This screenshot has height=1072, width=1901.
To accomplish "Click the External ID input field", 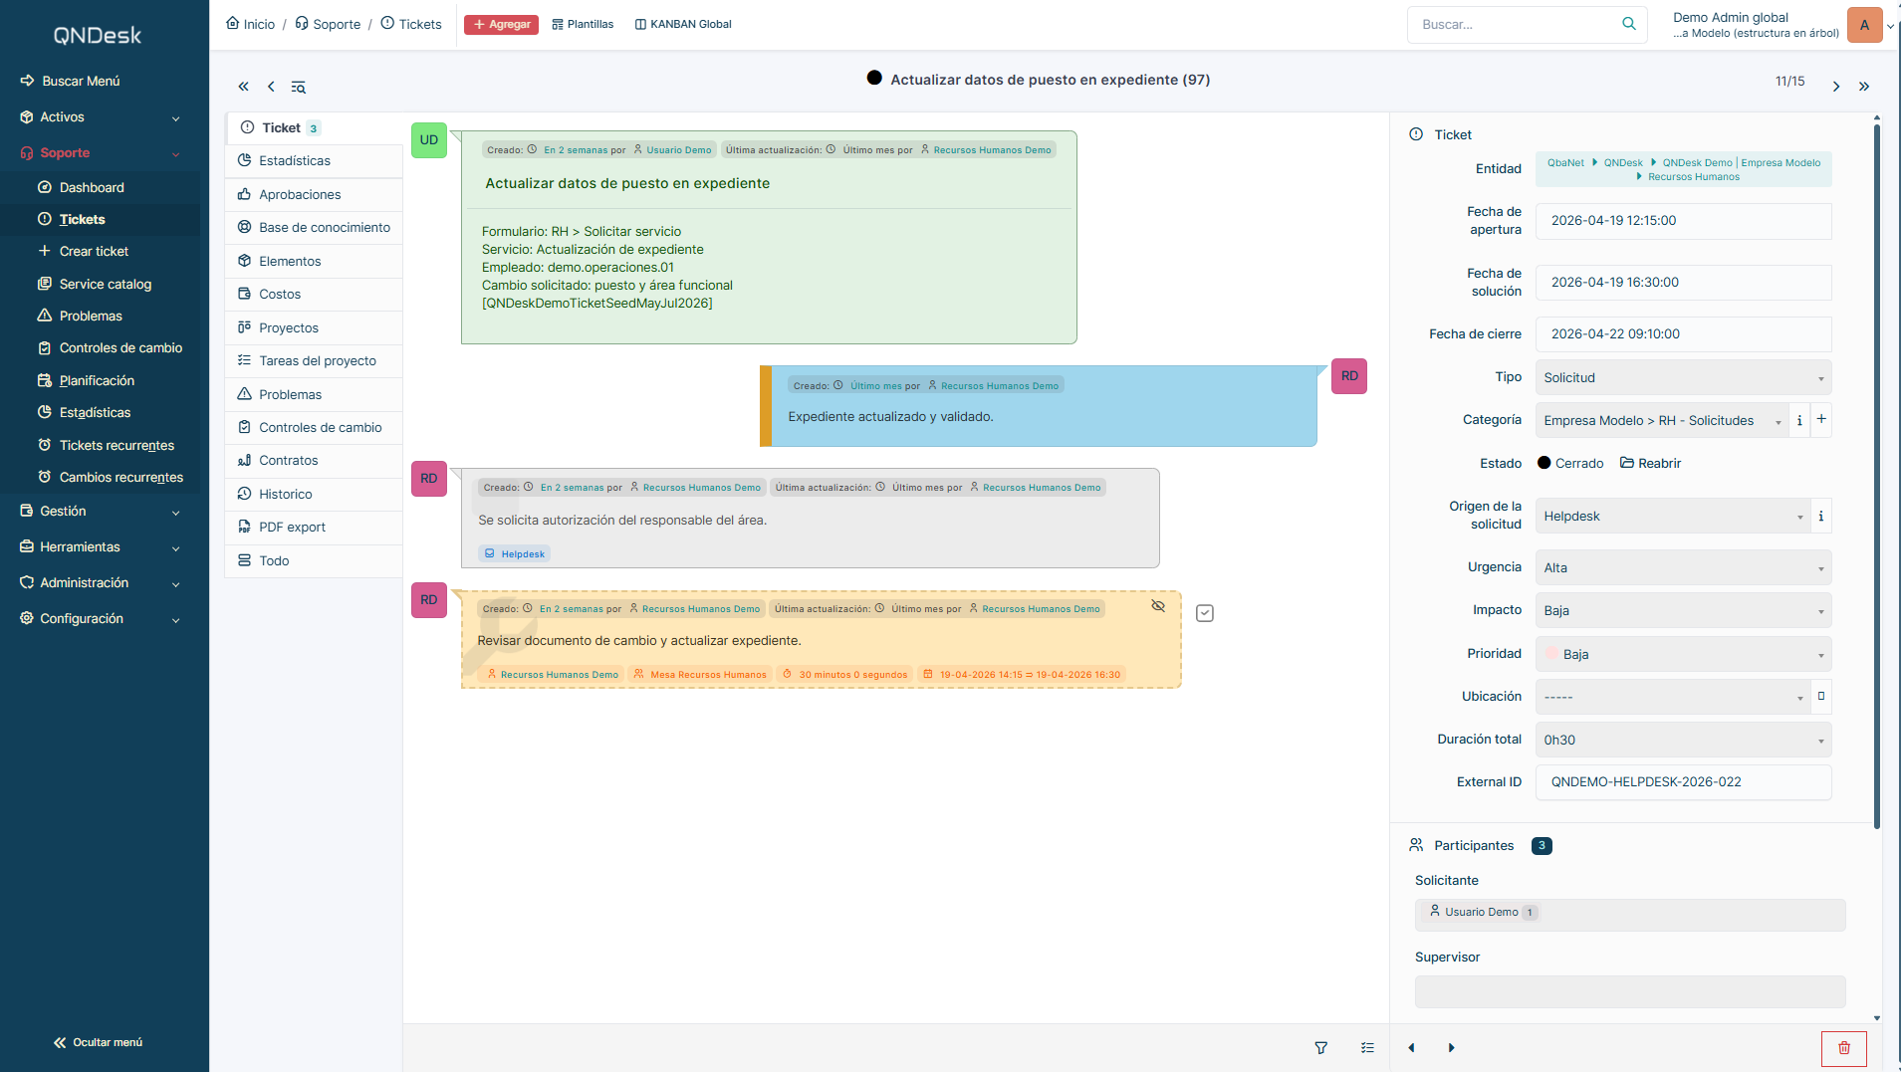I will [1683, 782].
